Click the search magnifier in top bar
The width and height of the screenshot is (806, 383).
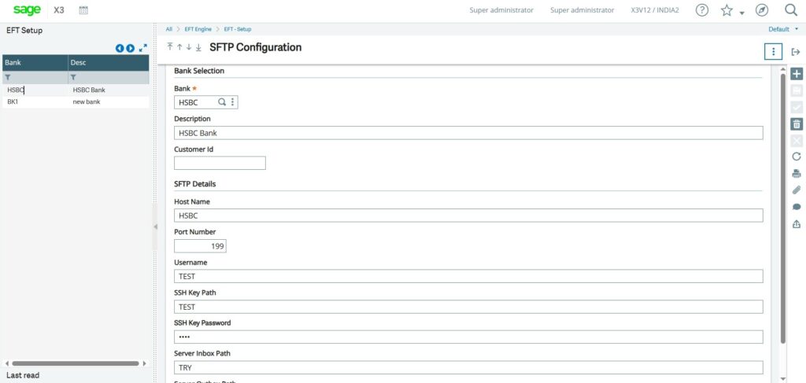[791, 10]
